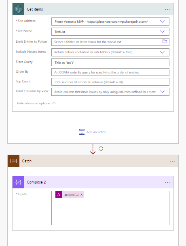The height and width of the screenshot is (246, 186).
Task: Click the Inputs label
Action: (x=21, y=194)
